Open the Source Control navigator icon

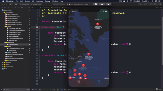pyautogui.click(x=5, y=8)
